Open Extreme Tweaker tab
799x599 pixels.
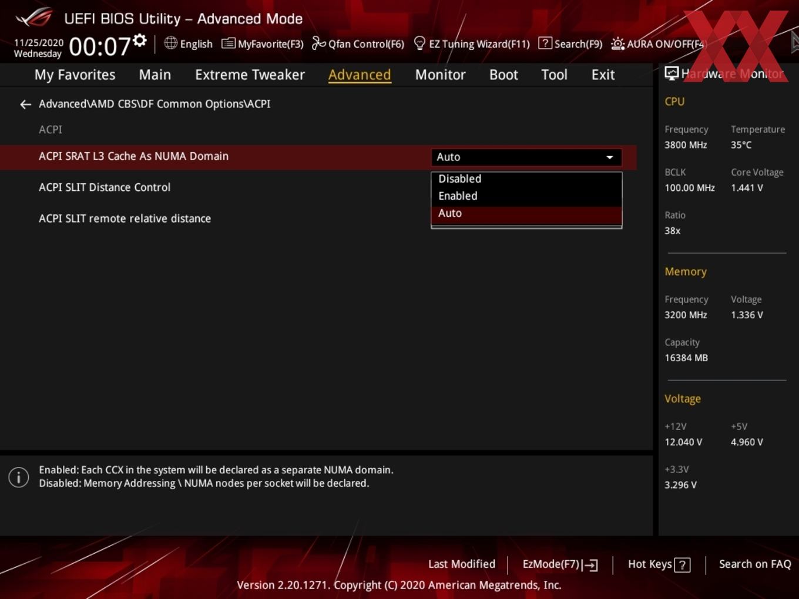pyautogui.click(x=250, y=75)
